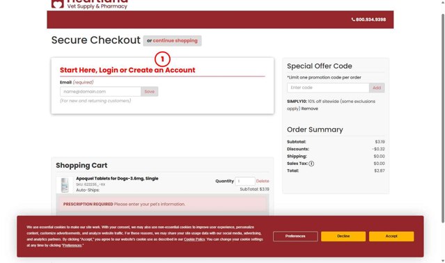Open cookie Preferences button
The image size is (445, 263).
click(295, 236)
